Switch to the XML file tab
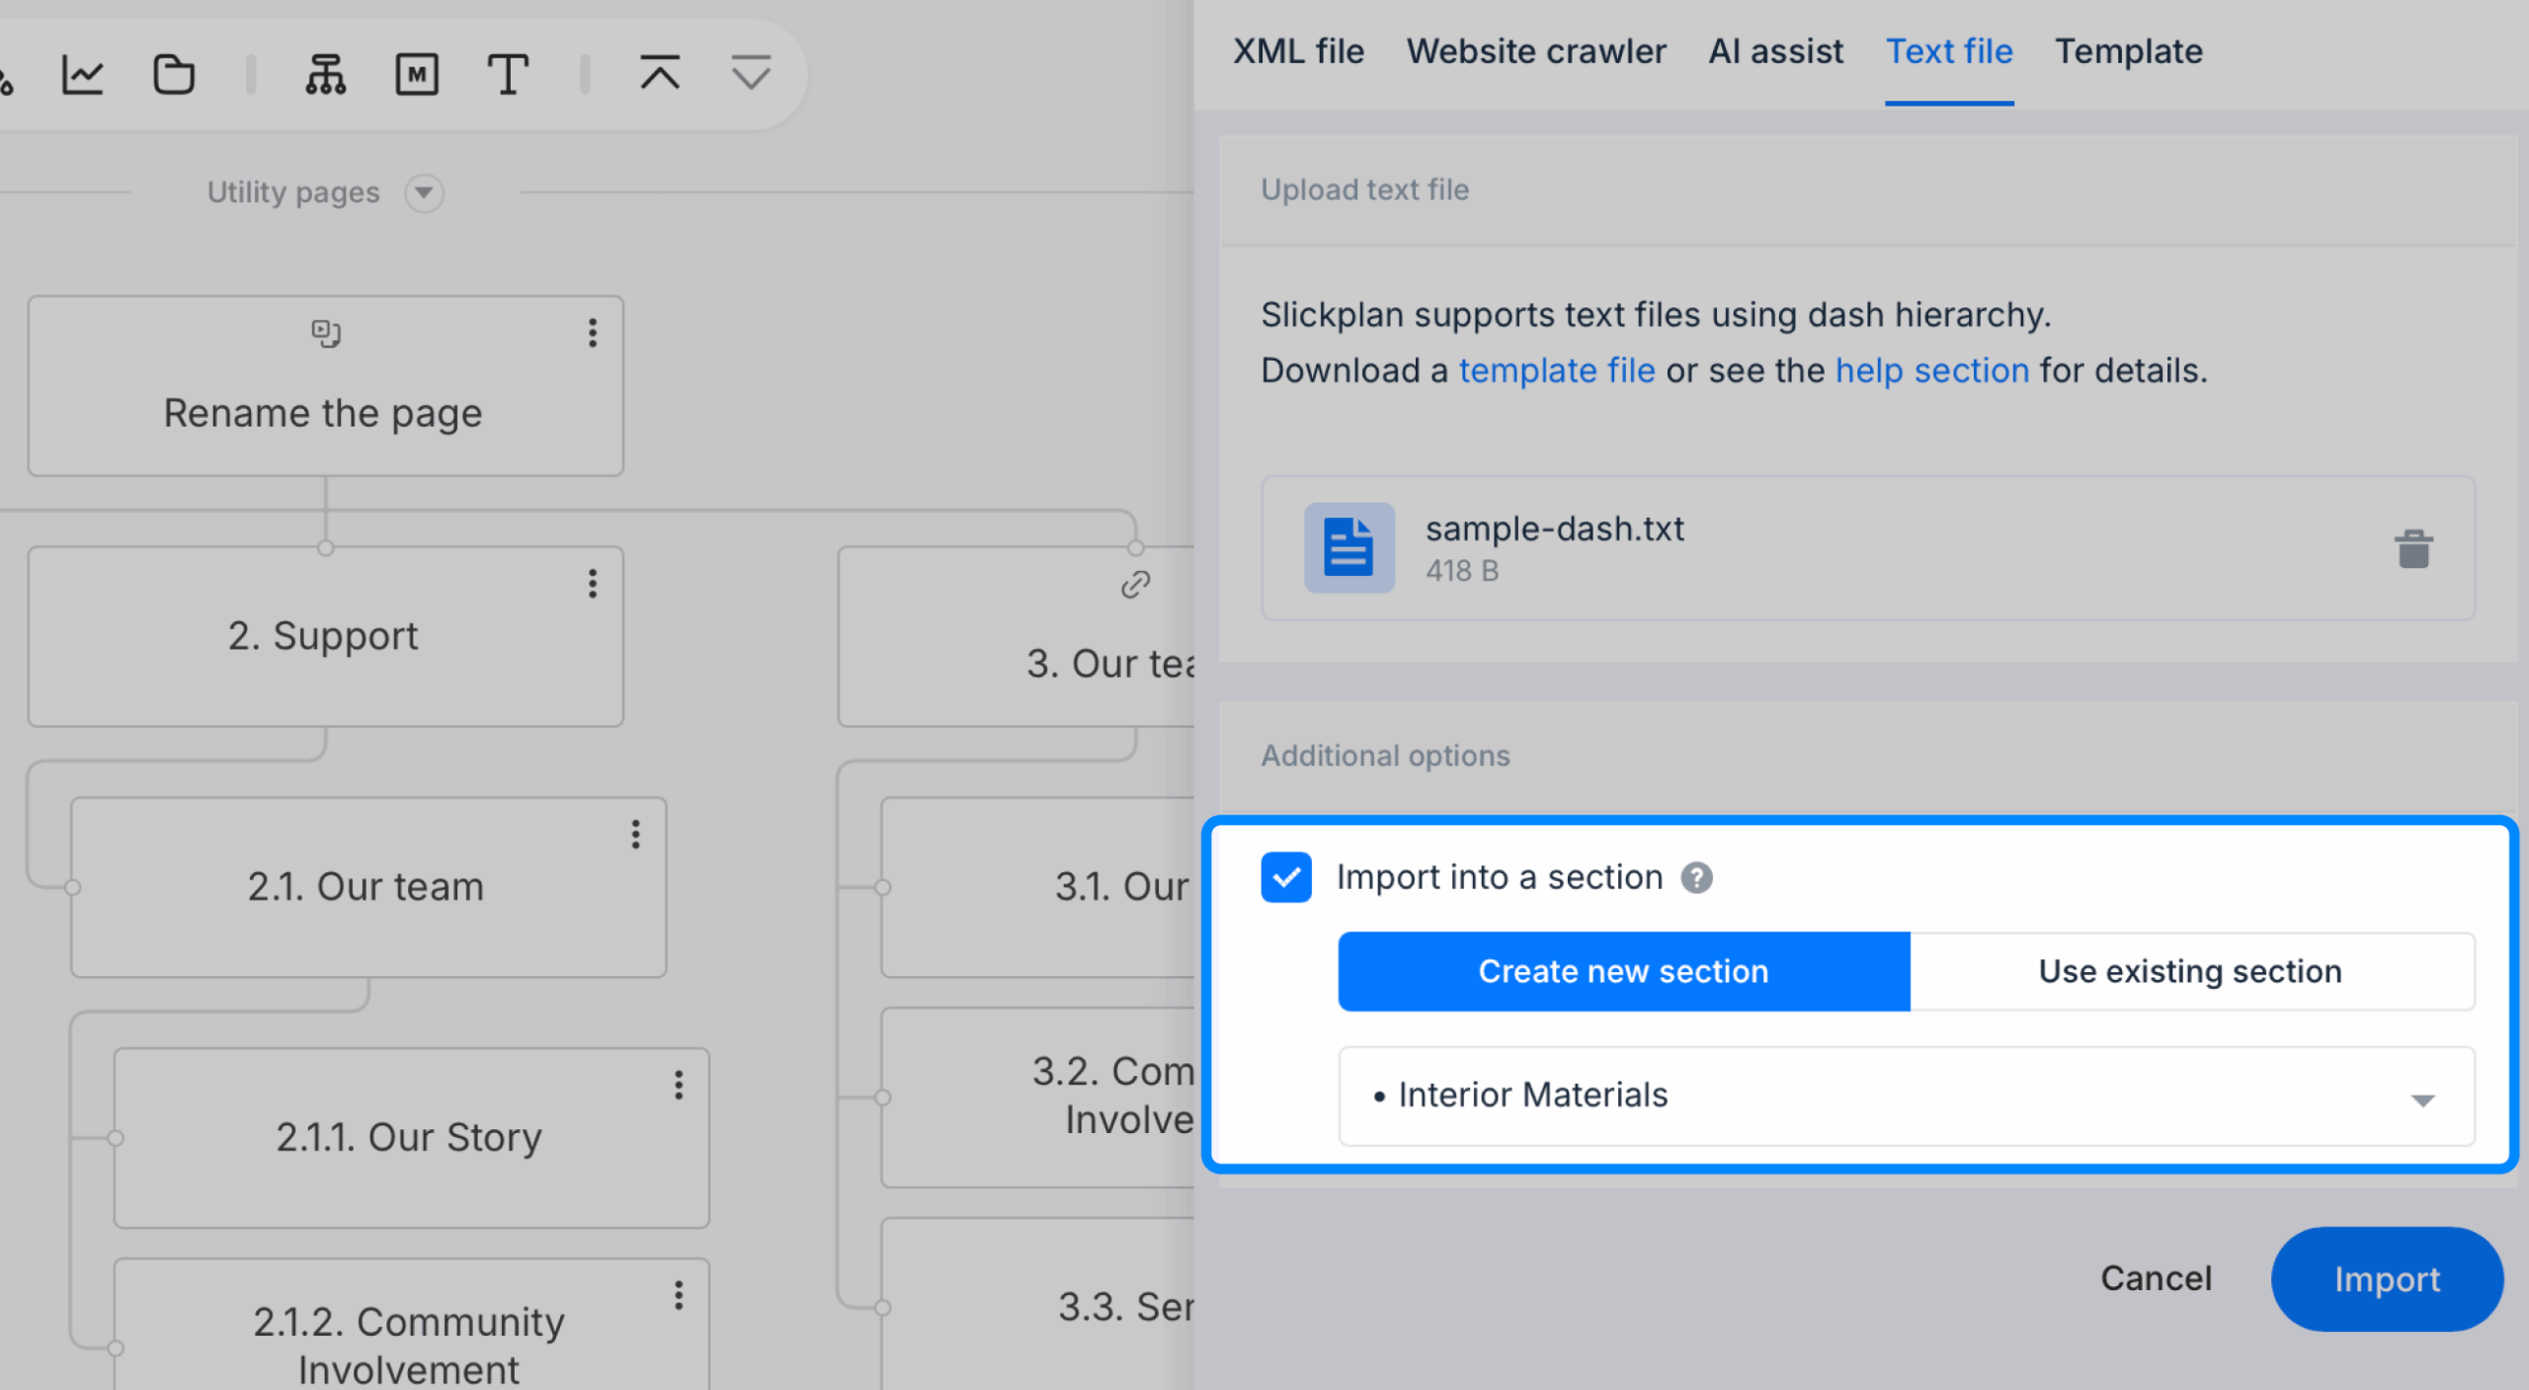 coord(1298,51)
